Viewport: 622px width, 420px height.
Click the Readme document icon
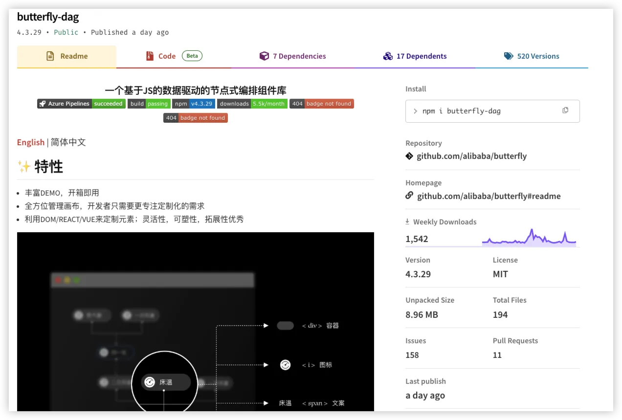(50, 56)
